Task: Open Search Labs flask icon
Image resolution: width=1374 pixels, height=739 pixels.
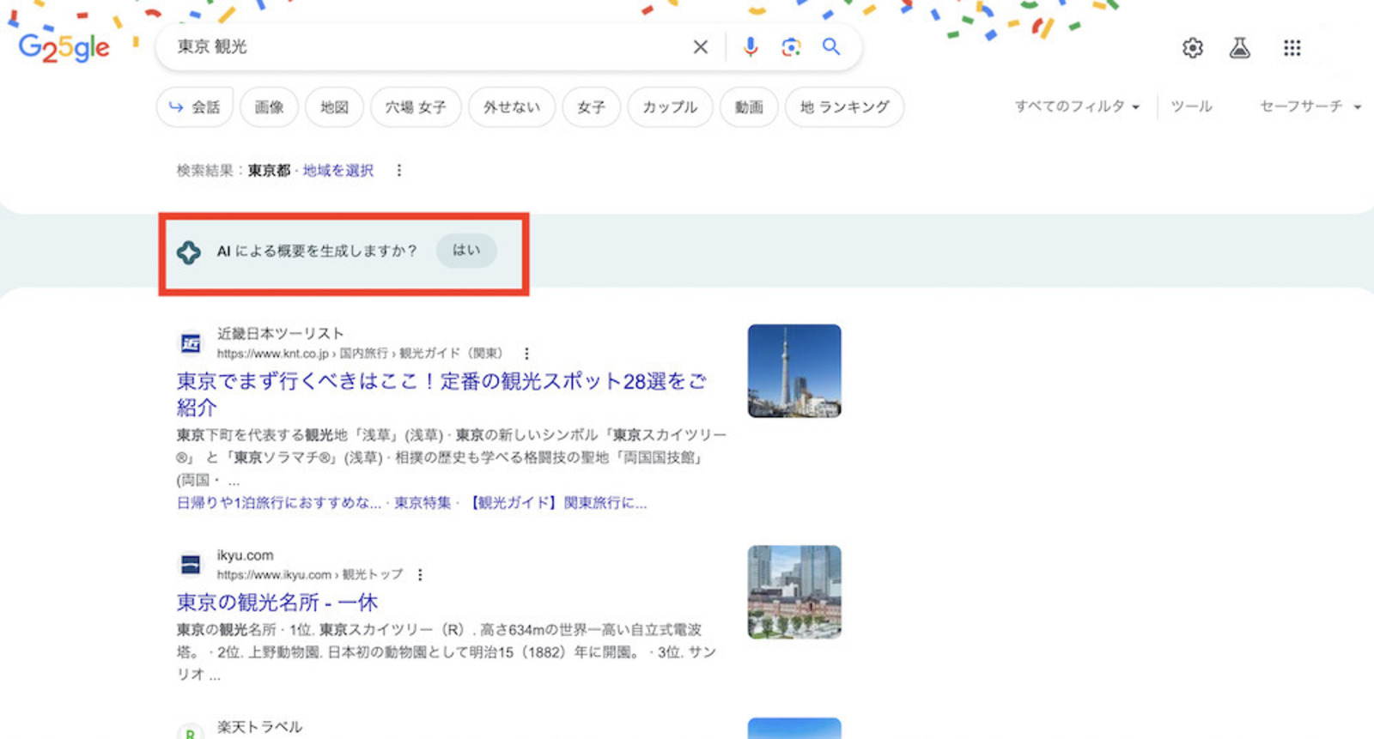Action: click(1240, 48)
